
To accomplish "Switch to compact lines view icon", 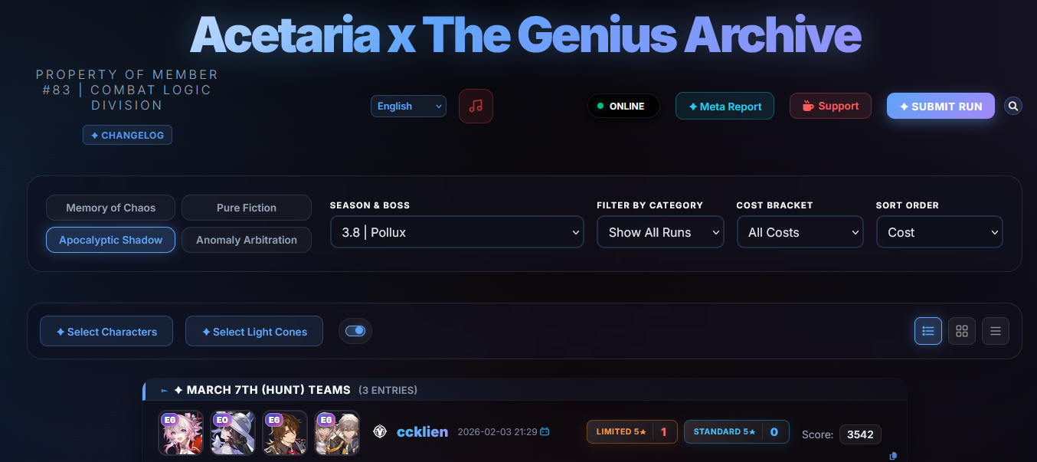I will click(996, 331).
